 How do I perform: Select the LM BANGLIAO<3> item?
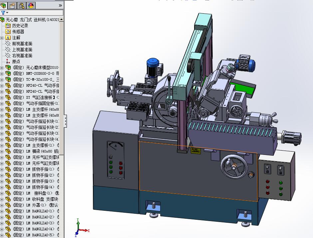pos(36,223)
